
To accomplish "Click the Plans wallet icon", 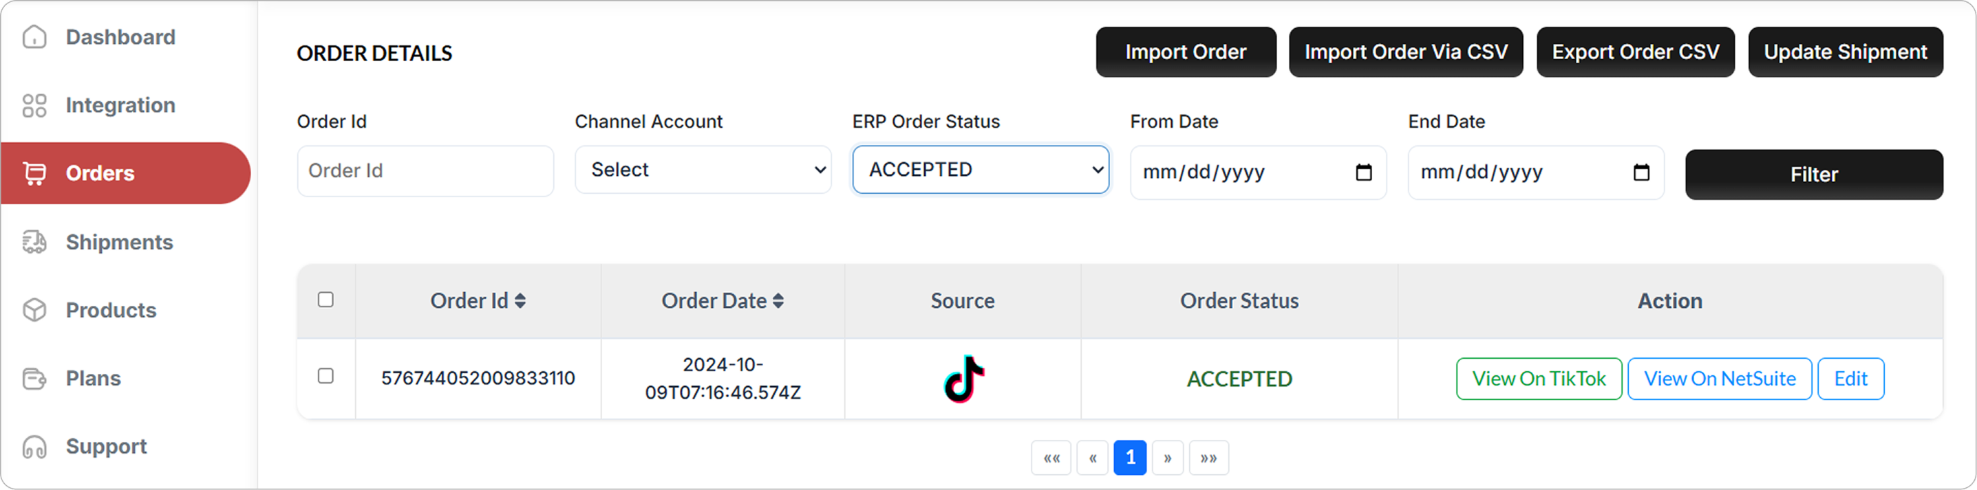I will pos(34,378).
